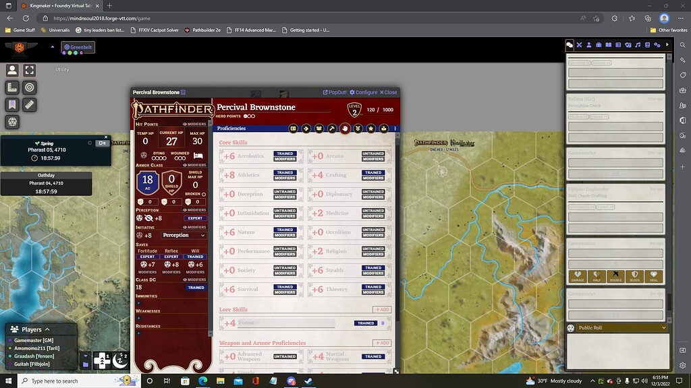Viewport: 691px width, 388px height.
Task: Open the Combat Tracker sidebar tab
Action: pyautogui.click(x=579, y=45)
